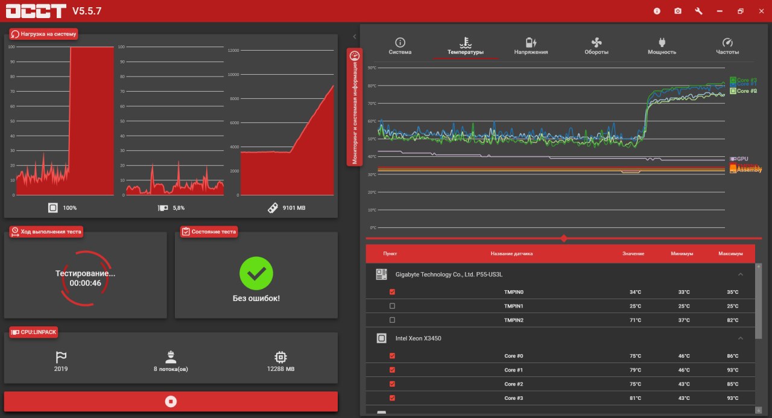772x418 pixels.
Task: Click the Нагрузка на систему header icon
Action: pyautogui.click(x=15, y=34)
